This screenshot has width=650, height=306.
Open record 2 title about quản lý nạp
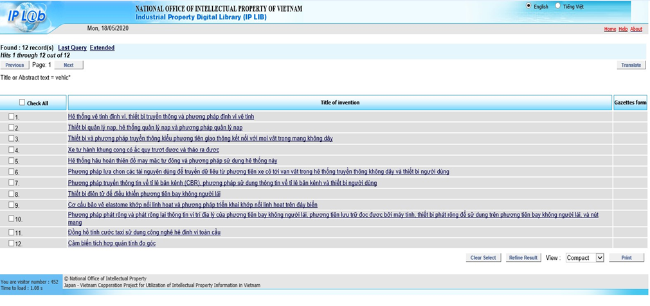click(x=155, y=128)
